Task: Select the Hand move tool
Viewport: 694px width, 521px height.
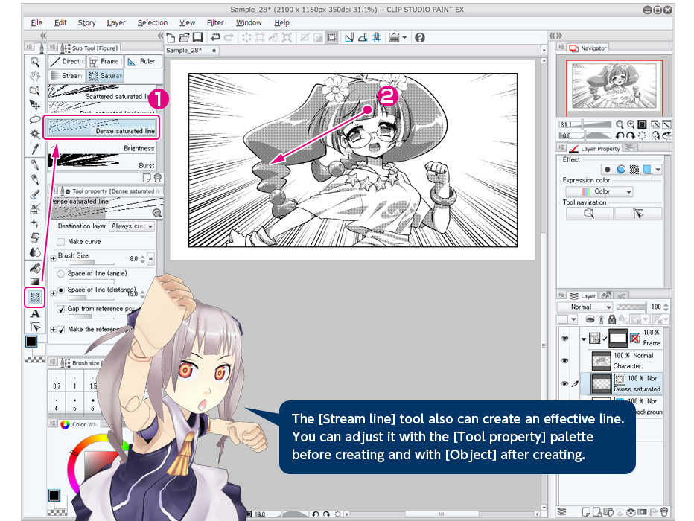Action: [x=34, y=77]
